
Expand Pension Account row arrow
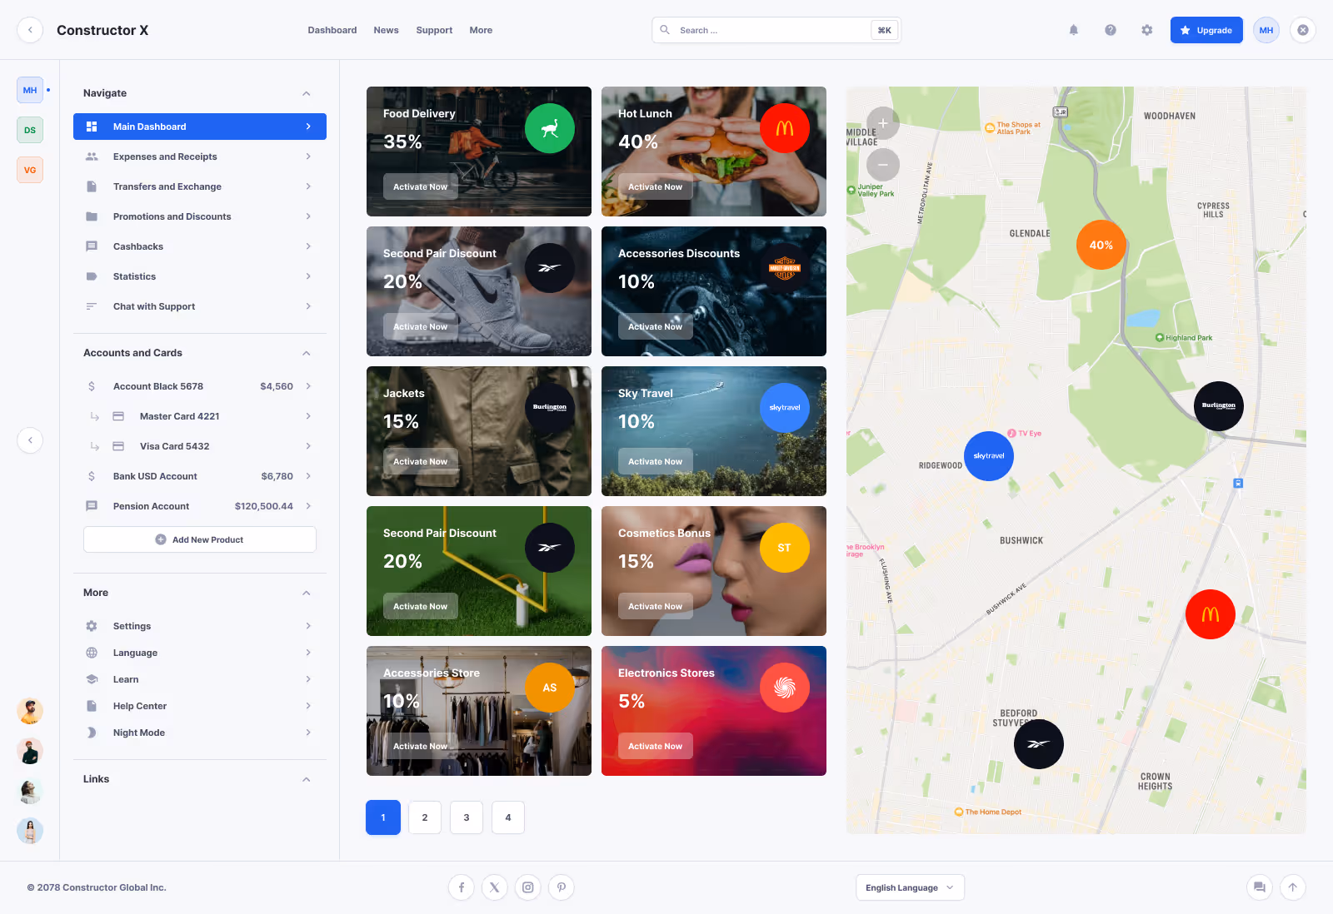pos(308,506)
